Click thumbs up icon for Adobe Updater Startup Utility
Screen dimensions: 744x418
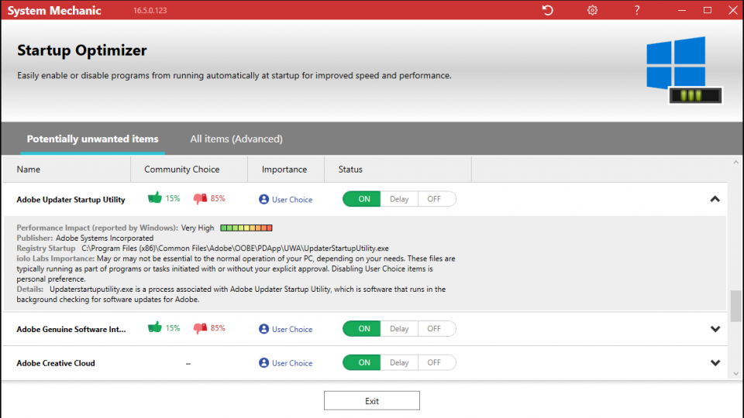click(x=155, y=197)
